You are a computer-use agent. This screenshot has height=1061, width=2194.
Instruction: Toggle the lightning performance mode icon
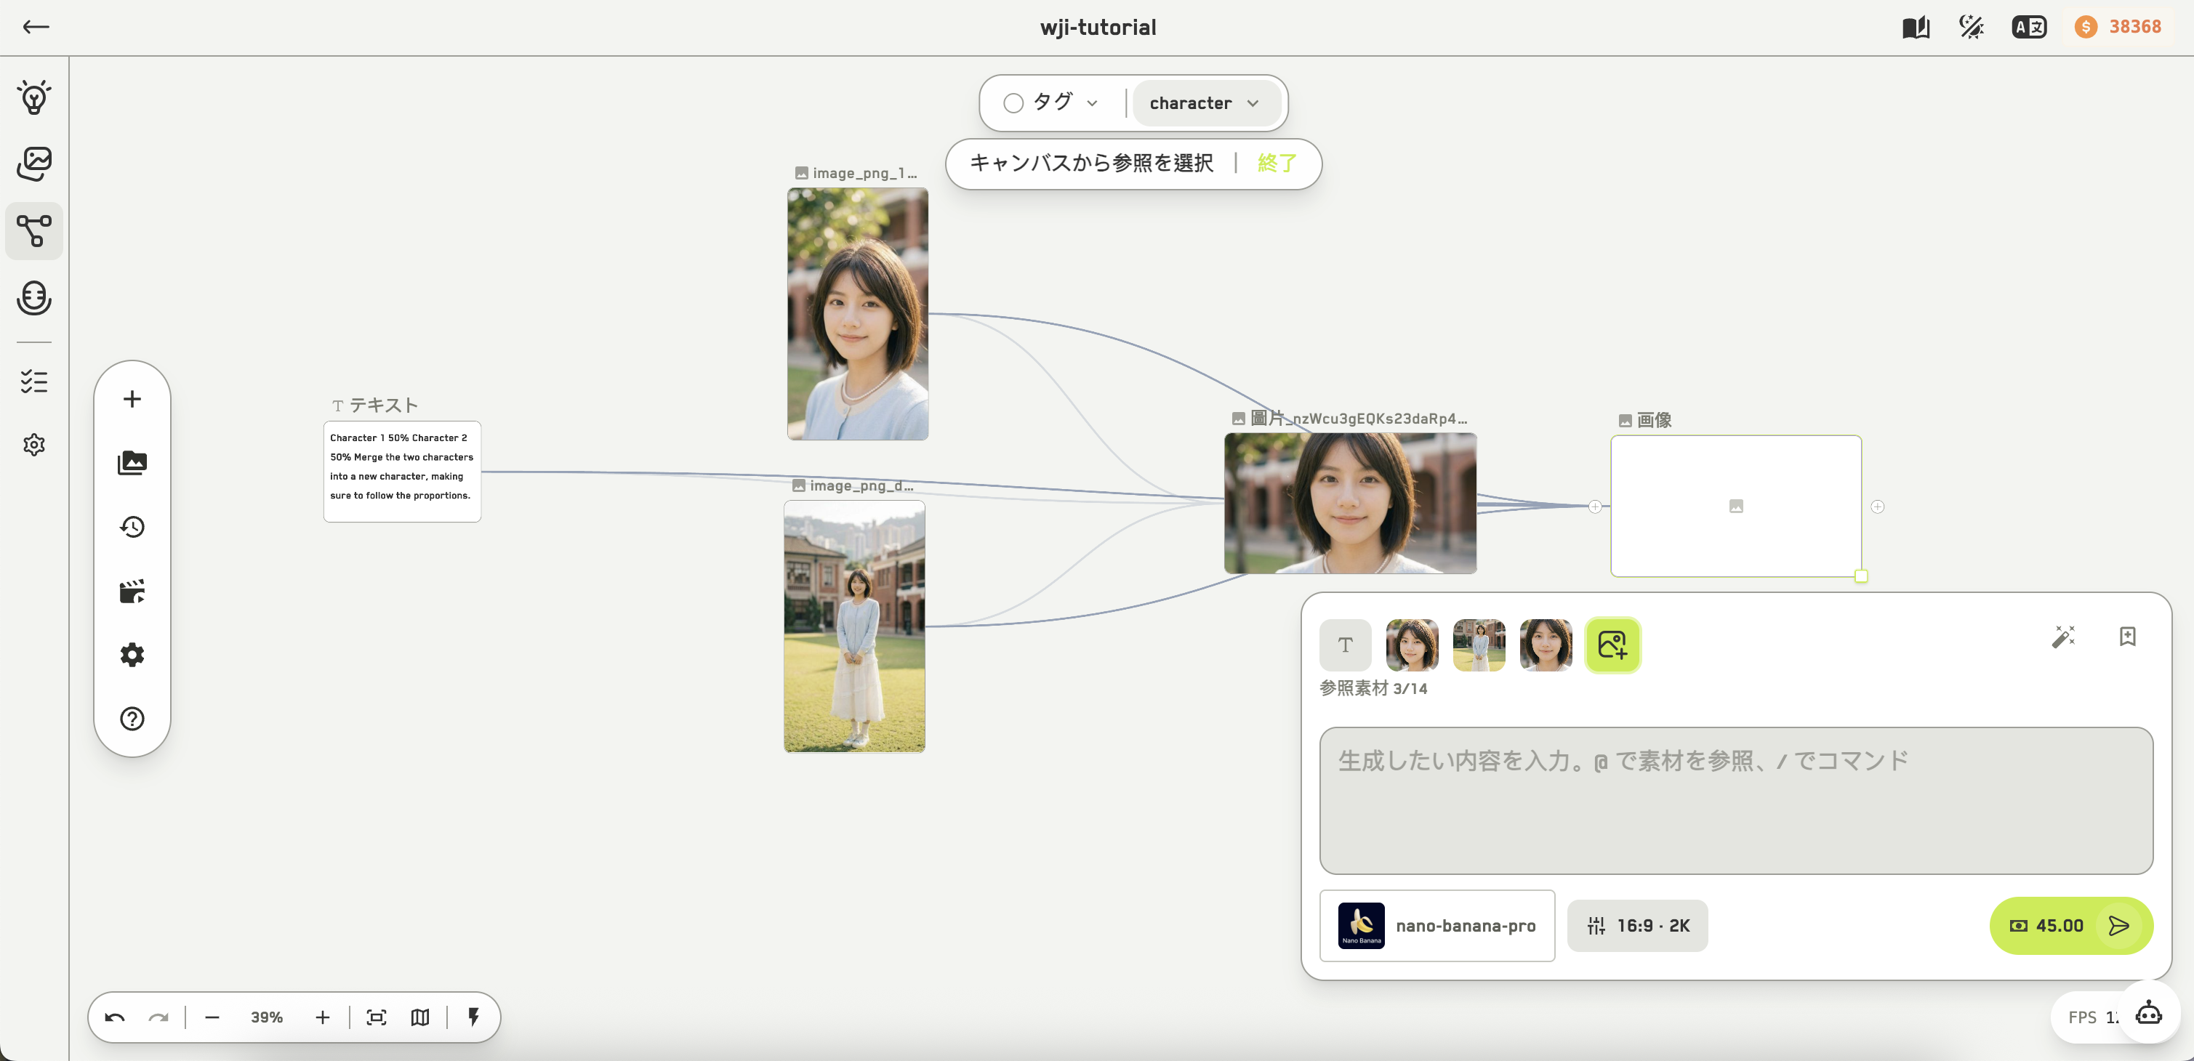473,1017
